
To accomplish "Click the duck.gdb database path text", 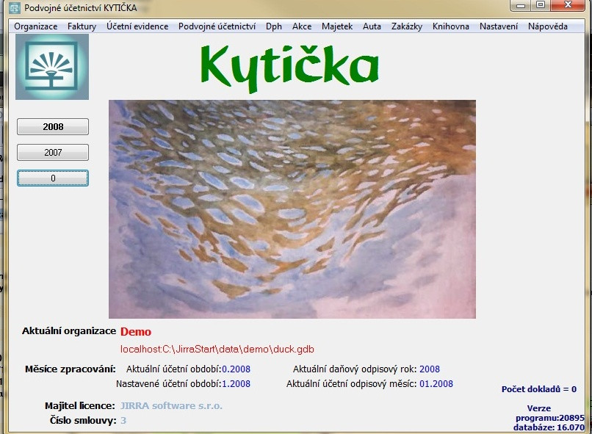I will click(x=217, y=349).
